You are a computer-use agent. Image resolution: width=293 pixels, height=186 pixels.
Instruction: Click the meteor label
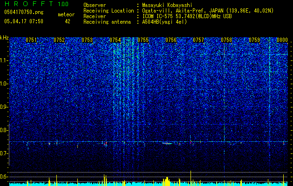pos(66,14)
